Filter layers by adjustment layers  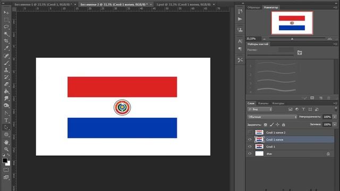tap(297, 109)
